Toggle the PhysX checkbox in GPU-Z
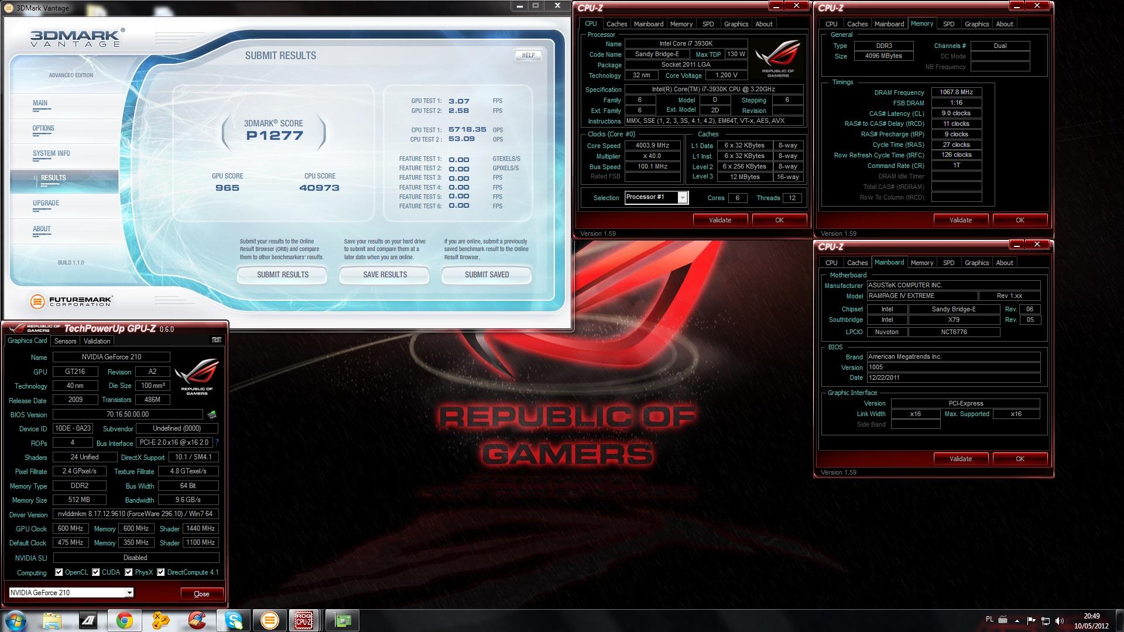 tap(128, 572)
